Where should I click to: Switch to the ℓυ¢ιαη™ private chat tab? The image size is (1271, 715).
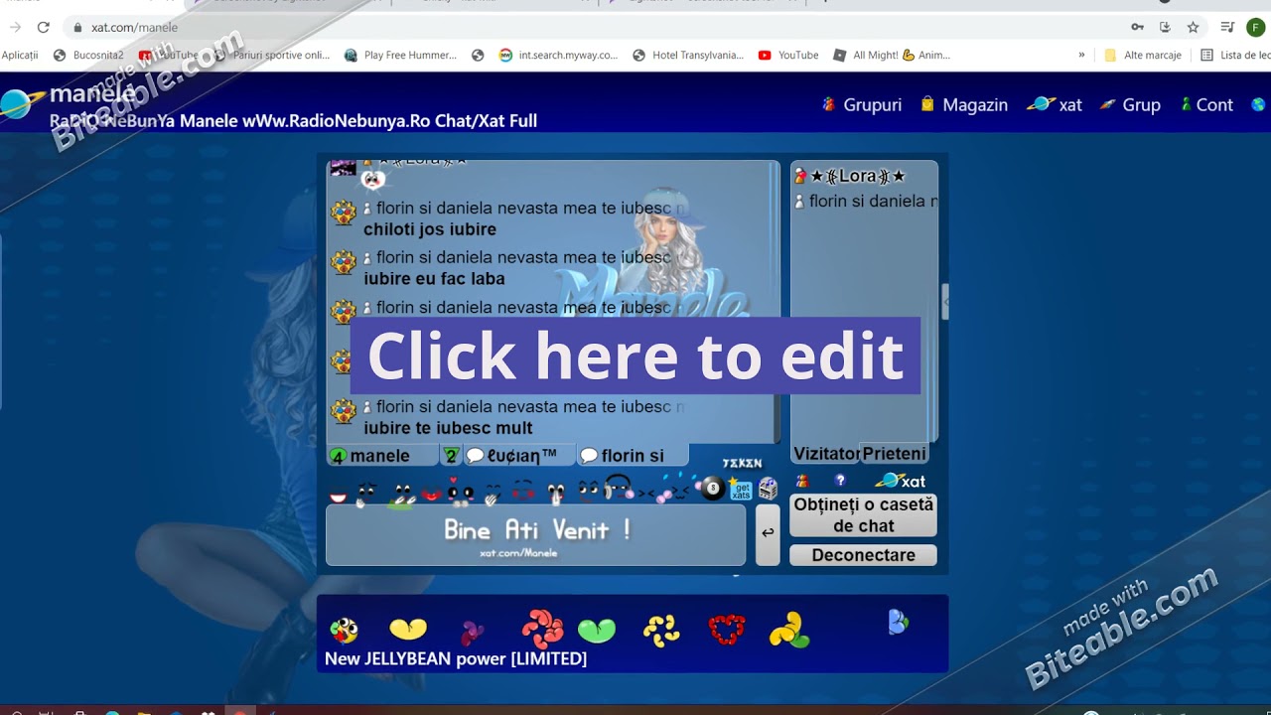[519, 456]
